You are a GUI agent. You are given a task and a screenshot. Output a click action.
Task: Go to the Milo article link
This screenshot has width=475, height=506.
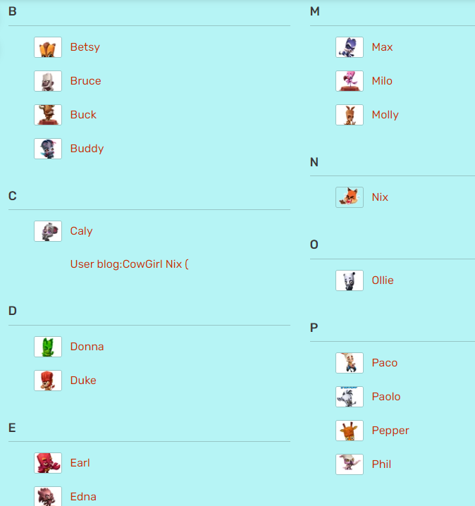(x=382, y=81)
